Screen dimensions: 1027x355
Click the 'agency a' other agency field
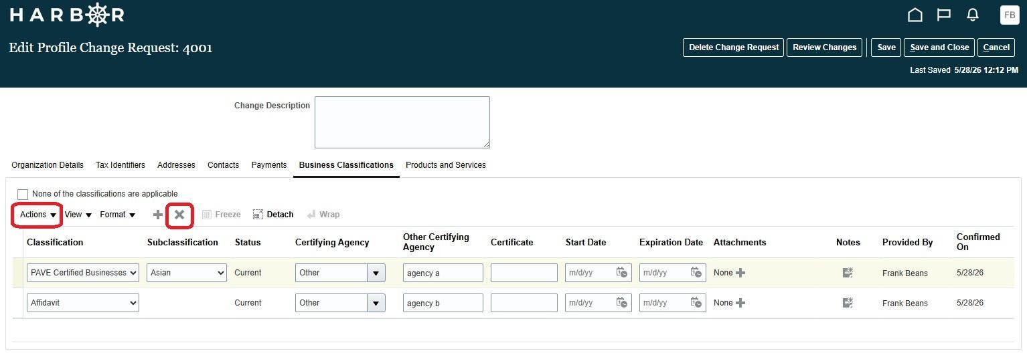click(x=443, y=273)
